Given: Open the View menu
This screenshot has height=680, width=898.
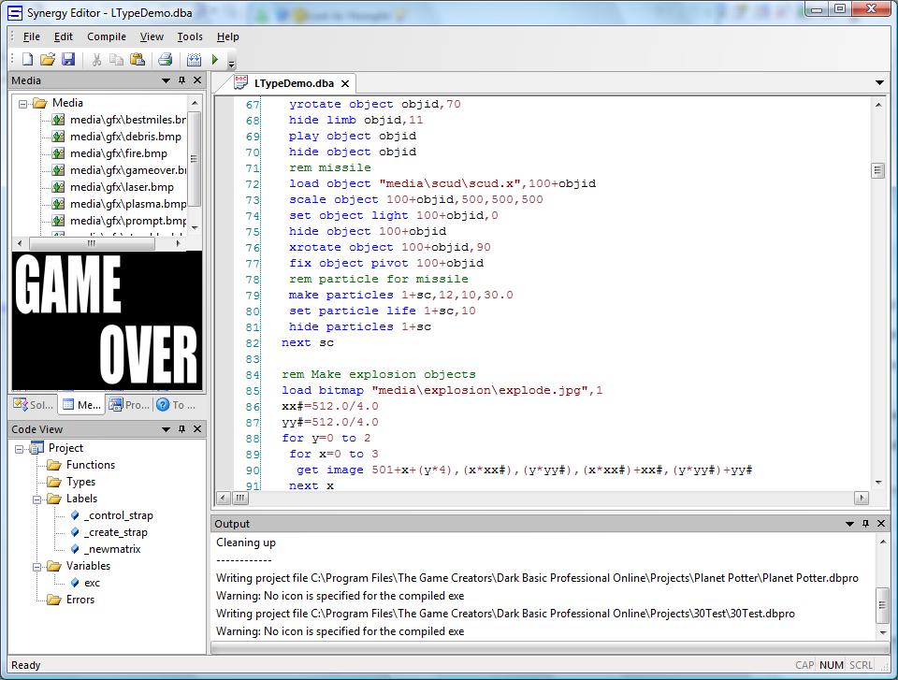Looking at the screenshot, I should (x=152, y=36).
